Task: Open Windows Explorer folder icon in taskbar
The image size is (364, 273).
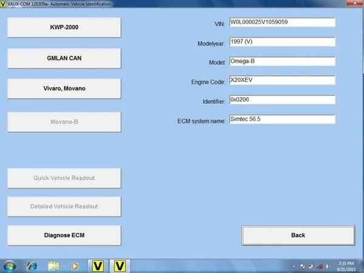Action: (x=53, y=265)
